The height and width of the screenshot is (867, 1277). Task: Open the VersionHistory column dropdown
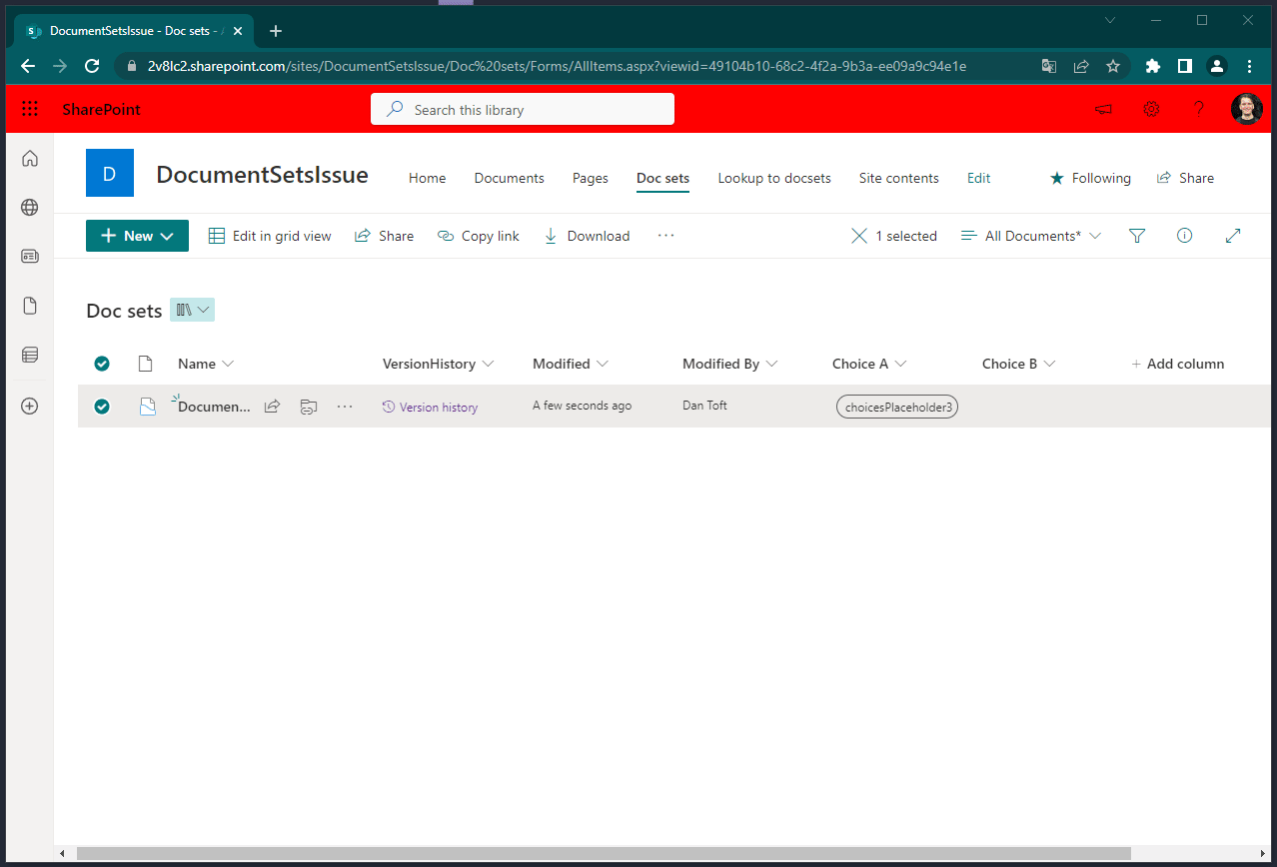tap(439, 364)
